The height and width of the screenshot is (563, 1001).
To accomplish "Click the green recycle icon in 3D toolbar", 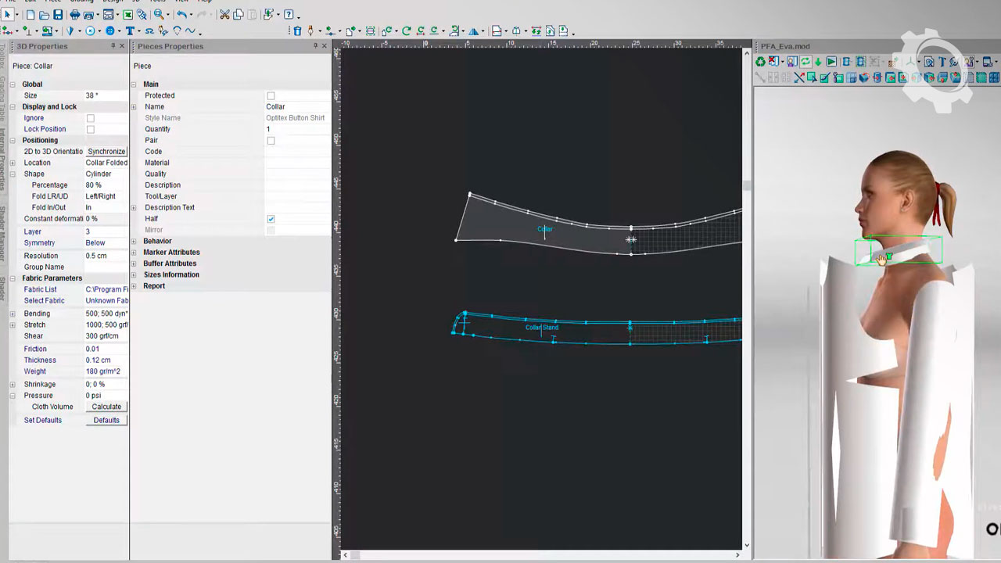I will [760, 62].
